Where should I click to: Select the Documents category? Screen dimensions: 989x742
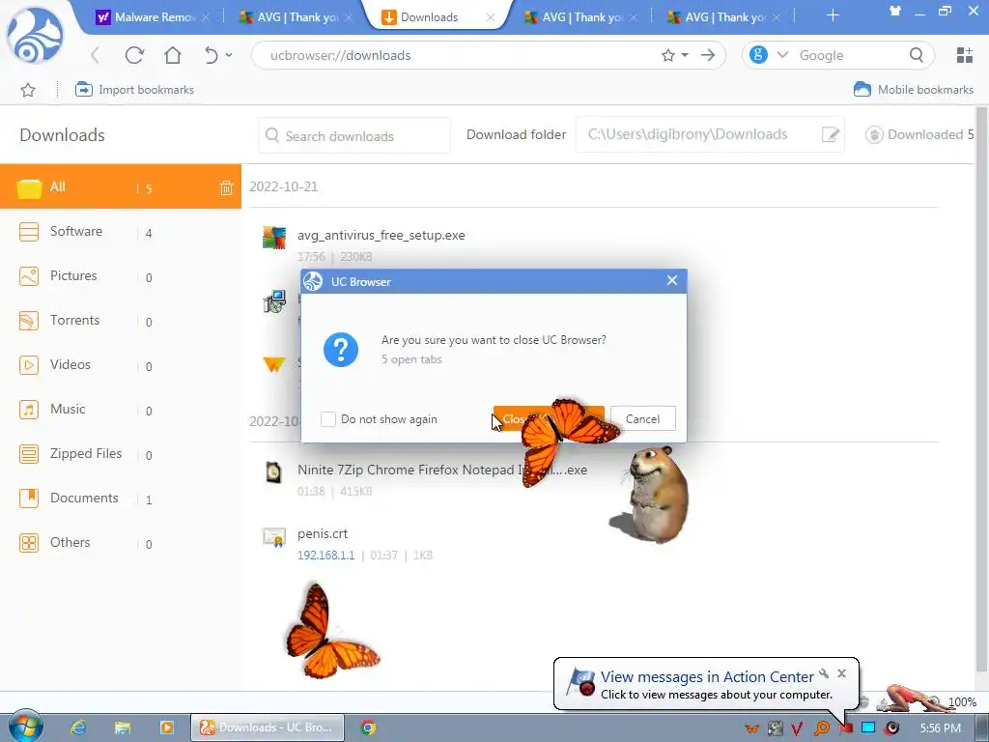(121, 498)
